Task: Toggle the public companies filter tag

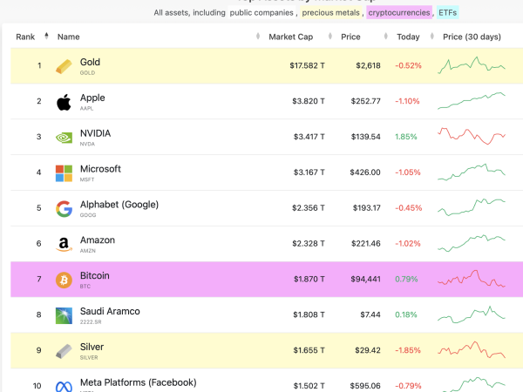Action: [261, 13]
